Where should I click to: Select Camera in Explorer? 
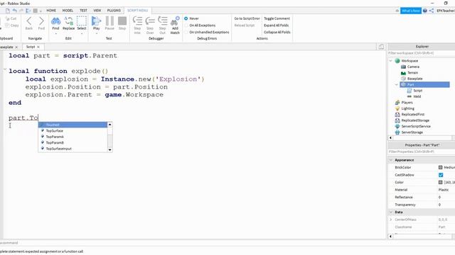click(413, 67)
